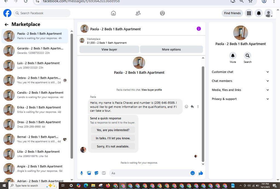Screen dimensions: 280x189
Task: Choose a GIF
Action: click(104, 173)
